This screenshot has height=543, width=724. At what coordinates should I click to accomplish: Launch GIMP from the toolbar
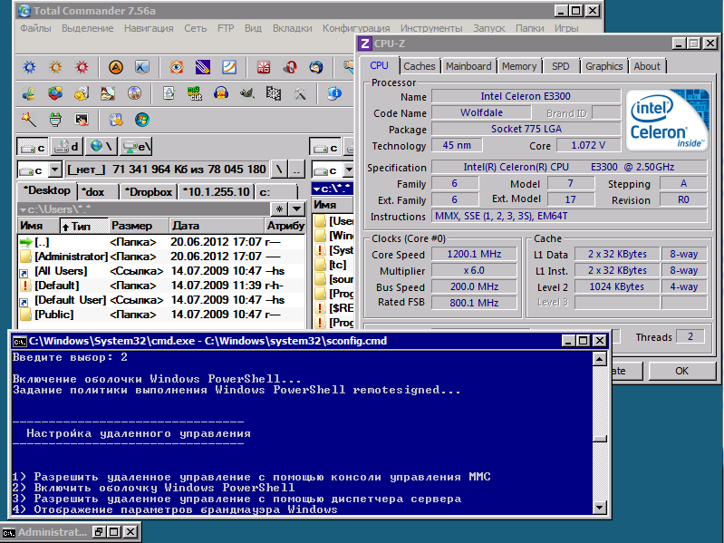pos(247,93)
